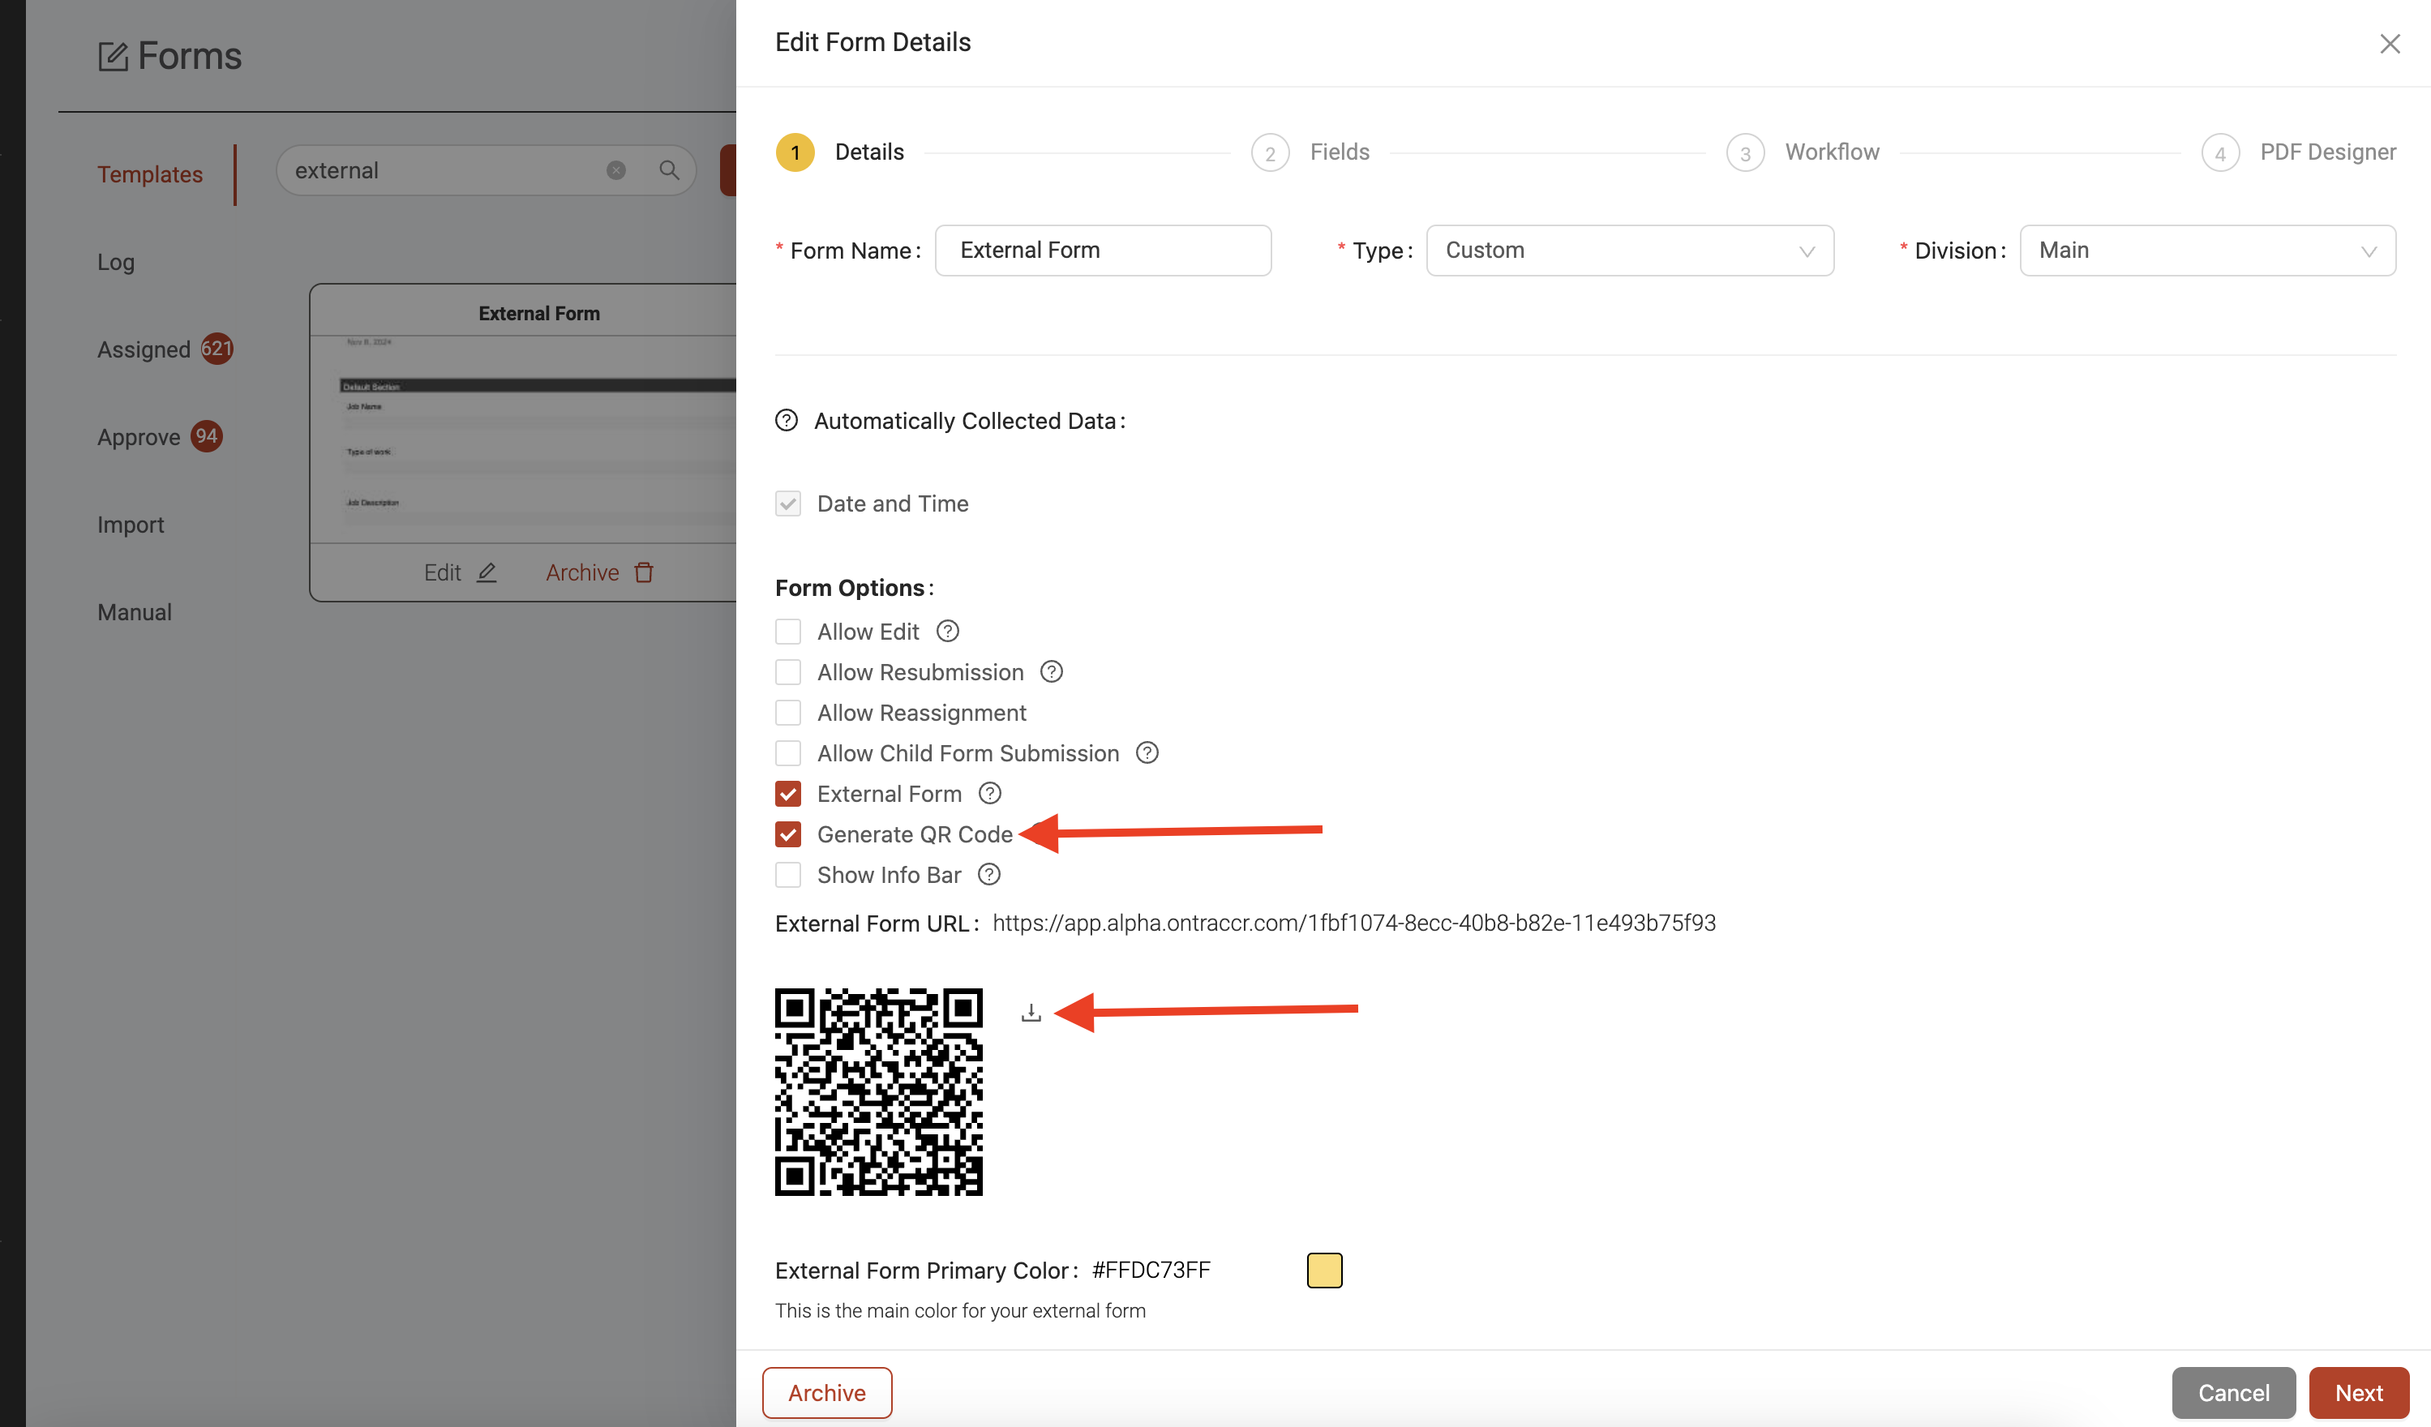2431x1427 pixels.
Task: Click the Forms page edit icon
Action: click(x=112, y=56)
